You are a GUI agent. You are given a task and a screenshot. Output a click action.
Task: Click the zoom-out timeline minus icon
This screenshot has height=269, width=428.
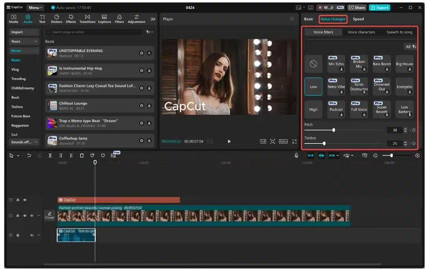(375, 156)
